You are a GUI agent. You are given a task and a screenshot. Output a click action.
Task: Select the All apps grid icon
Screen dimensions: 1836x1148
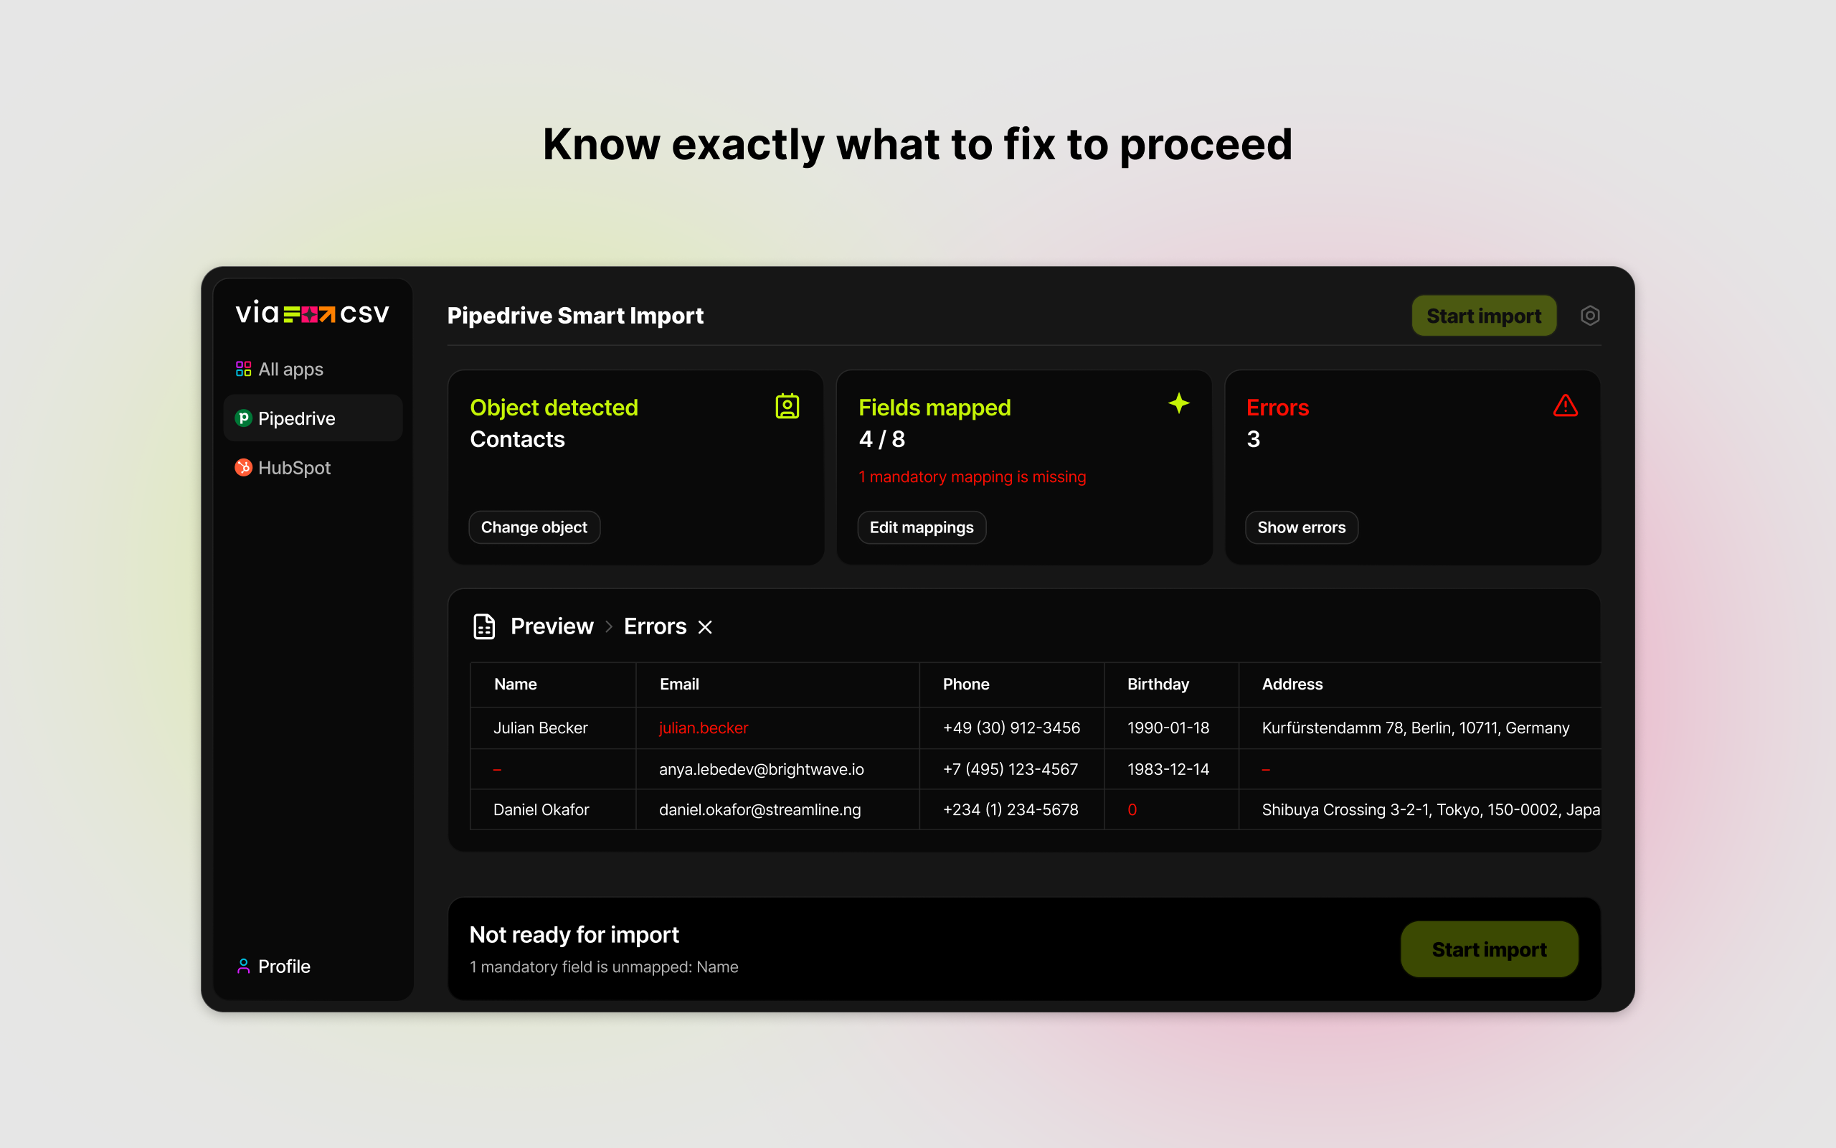pyautogui.click(x=243, y=368)
